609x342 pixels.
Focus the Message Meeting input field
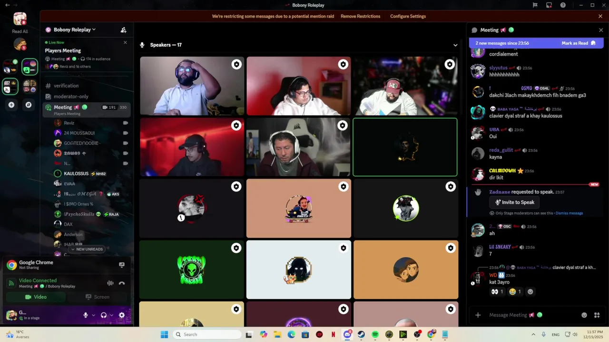point(533,315)
